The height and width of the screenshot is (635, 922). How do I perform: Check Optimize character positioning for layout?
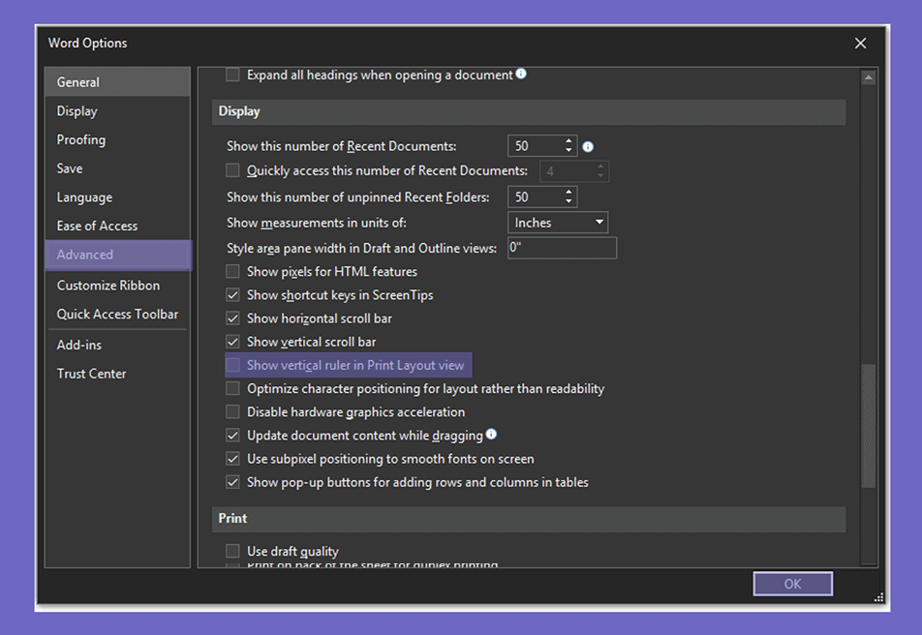[x=232, y=388]
